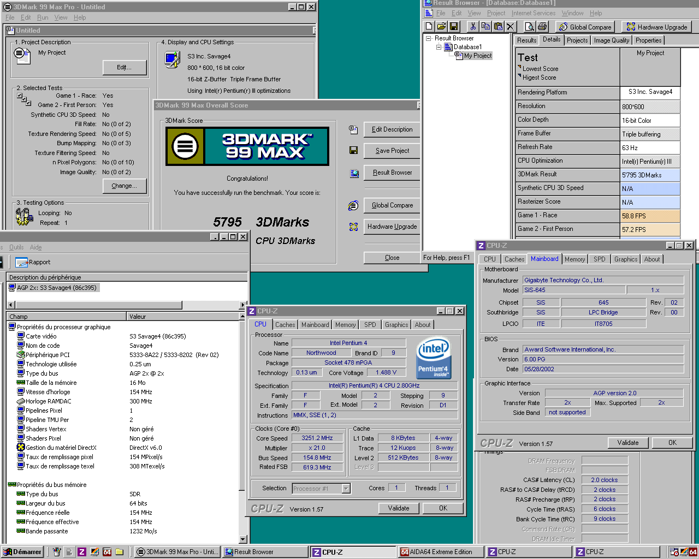Click the icon beside the Result Browser button
This screenshot has height=559, width=699.
tap(354, 174)
